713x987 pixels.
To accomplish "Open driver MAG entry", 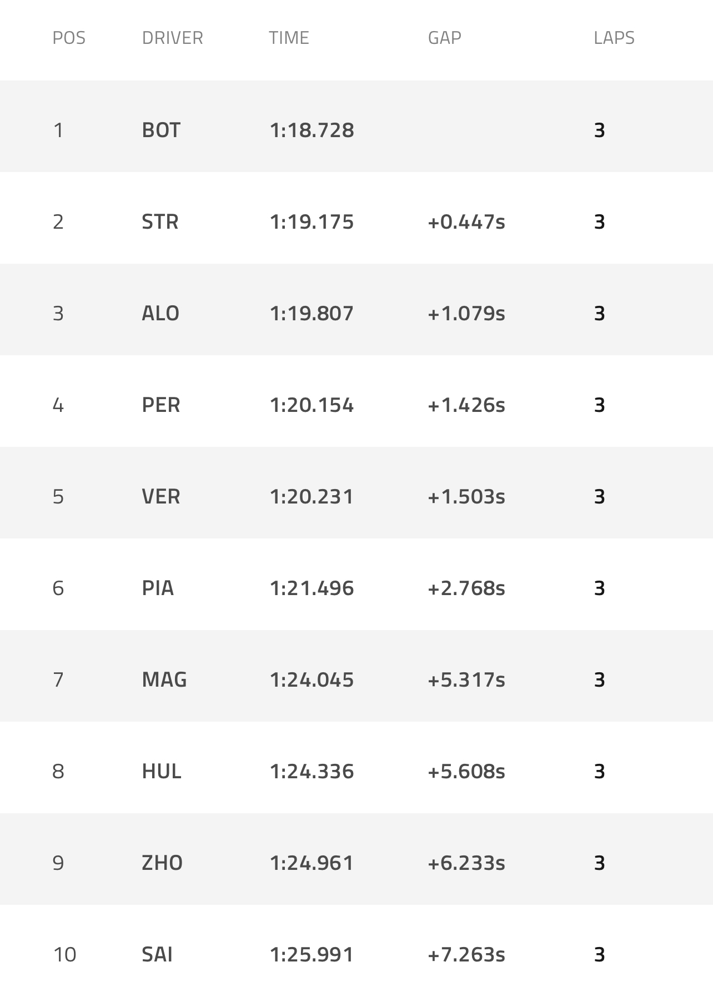I will [x=164, y=680].
